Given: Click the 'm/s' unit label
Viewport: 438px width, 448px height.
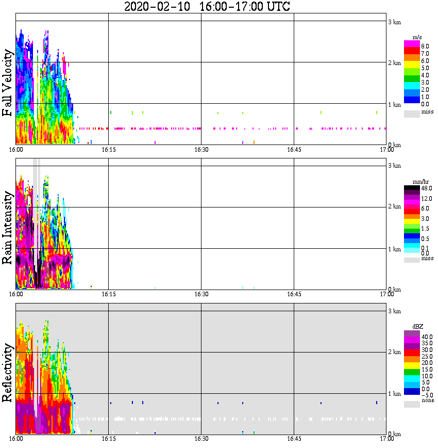Looking at the screenshot, I should pos(417,37).
